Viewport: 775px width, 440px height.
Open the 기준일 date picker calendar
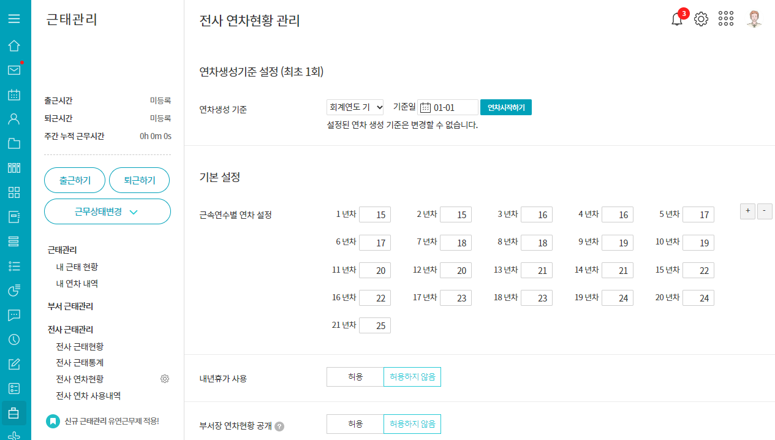coord(426,108)
